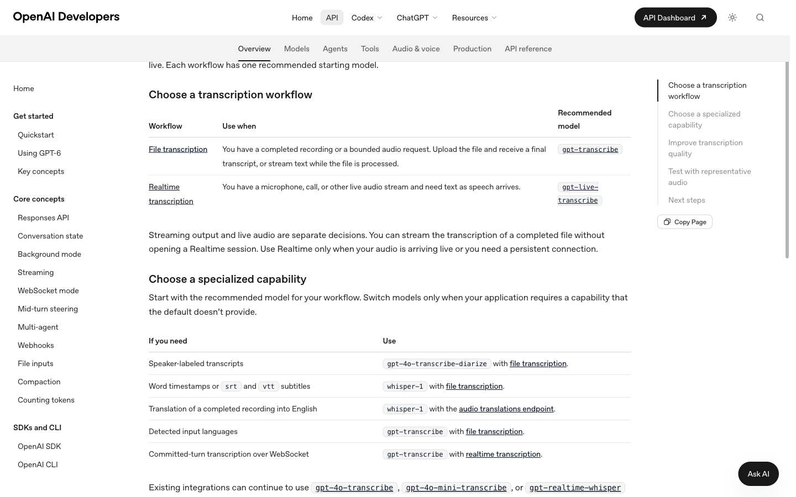This screenshot has height=497, width=796.
Task: Open Webhooks in the sidebar
Action: tap(36, 345)
